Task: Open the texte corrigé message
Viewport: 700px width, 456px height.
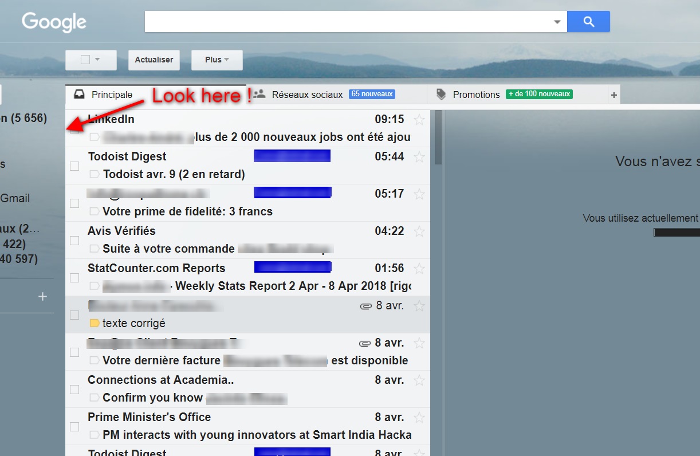Action: (x=248, y=315)
